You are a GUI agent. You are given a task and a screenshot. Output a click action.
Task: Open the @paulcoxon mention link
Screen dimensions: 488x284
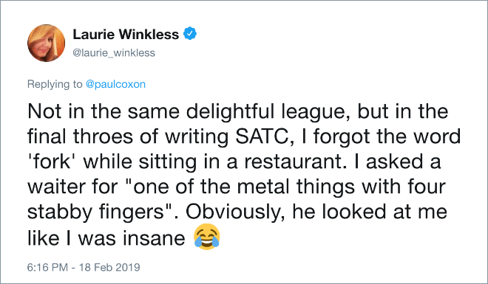(115, 84)
